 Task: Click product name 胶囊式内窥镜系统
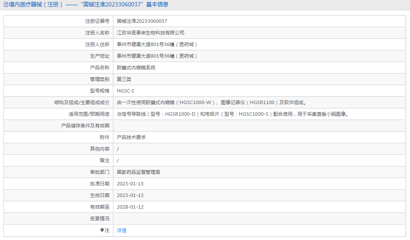click(x=136, y=68)
